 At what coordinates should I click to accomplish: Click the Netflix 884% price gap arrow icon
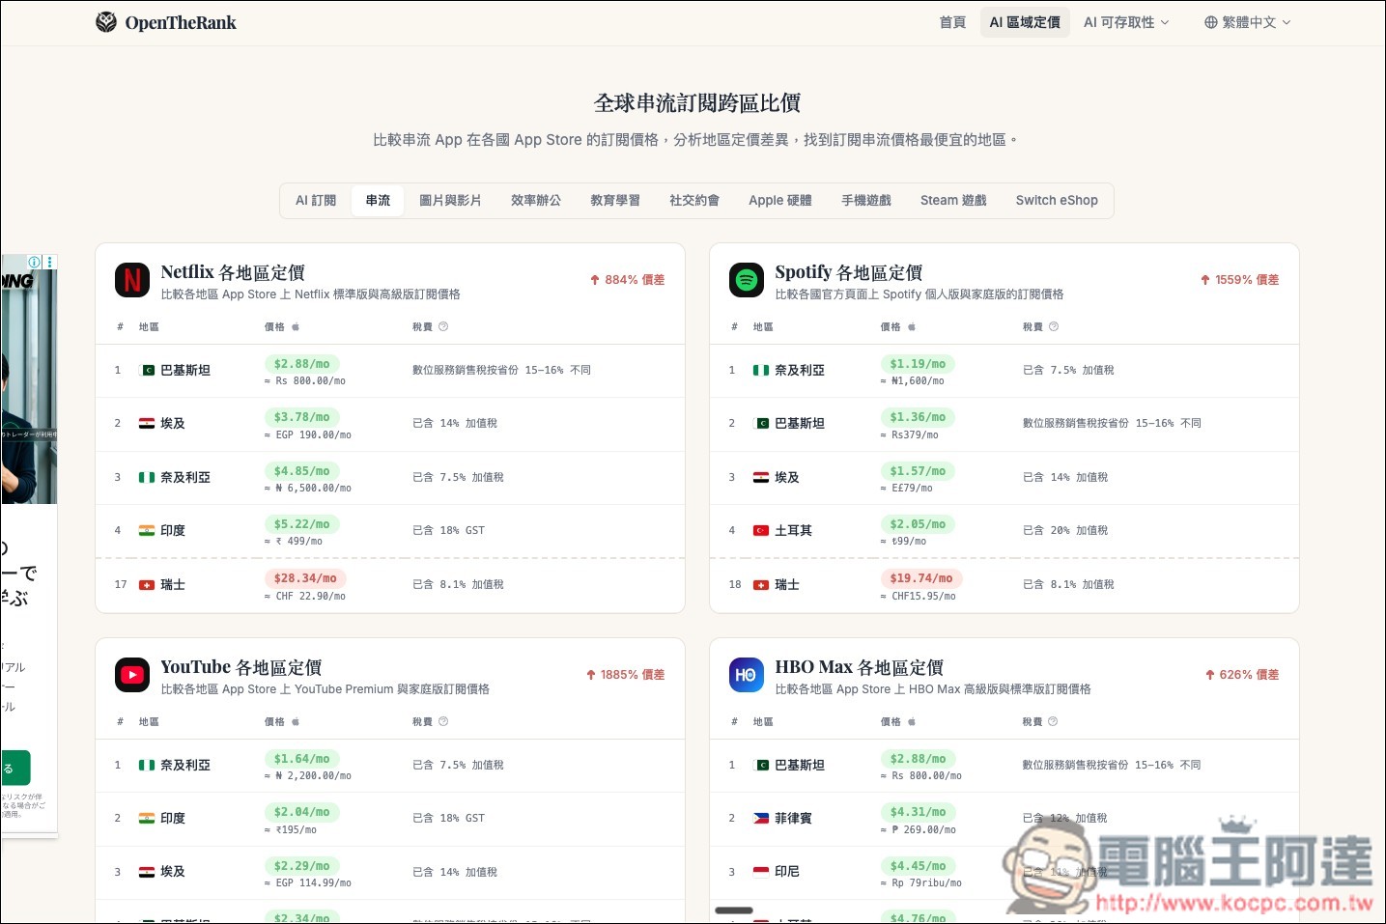(x=595, y=280)
